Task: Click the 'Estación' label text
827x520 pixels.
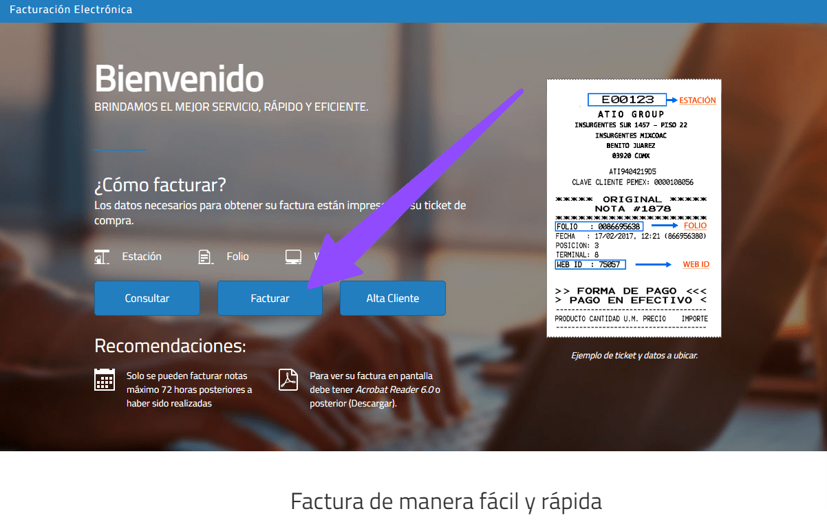Action: tap(142, 257)
